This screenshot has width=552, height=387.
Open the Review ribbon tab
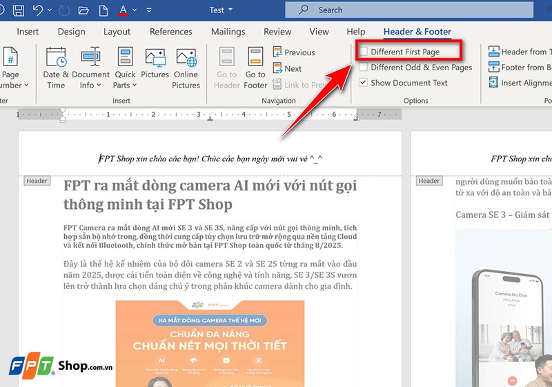tap(277, 32)
